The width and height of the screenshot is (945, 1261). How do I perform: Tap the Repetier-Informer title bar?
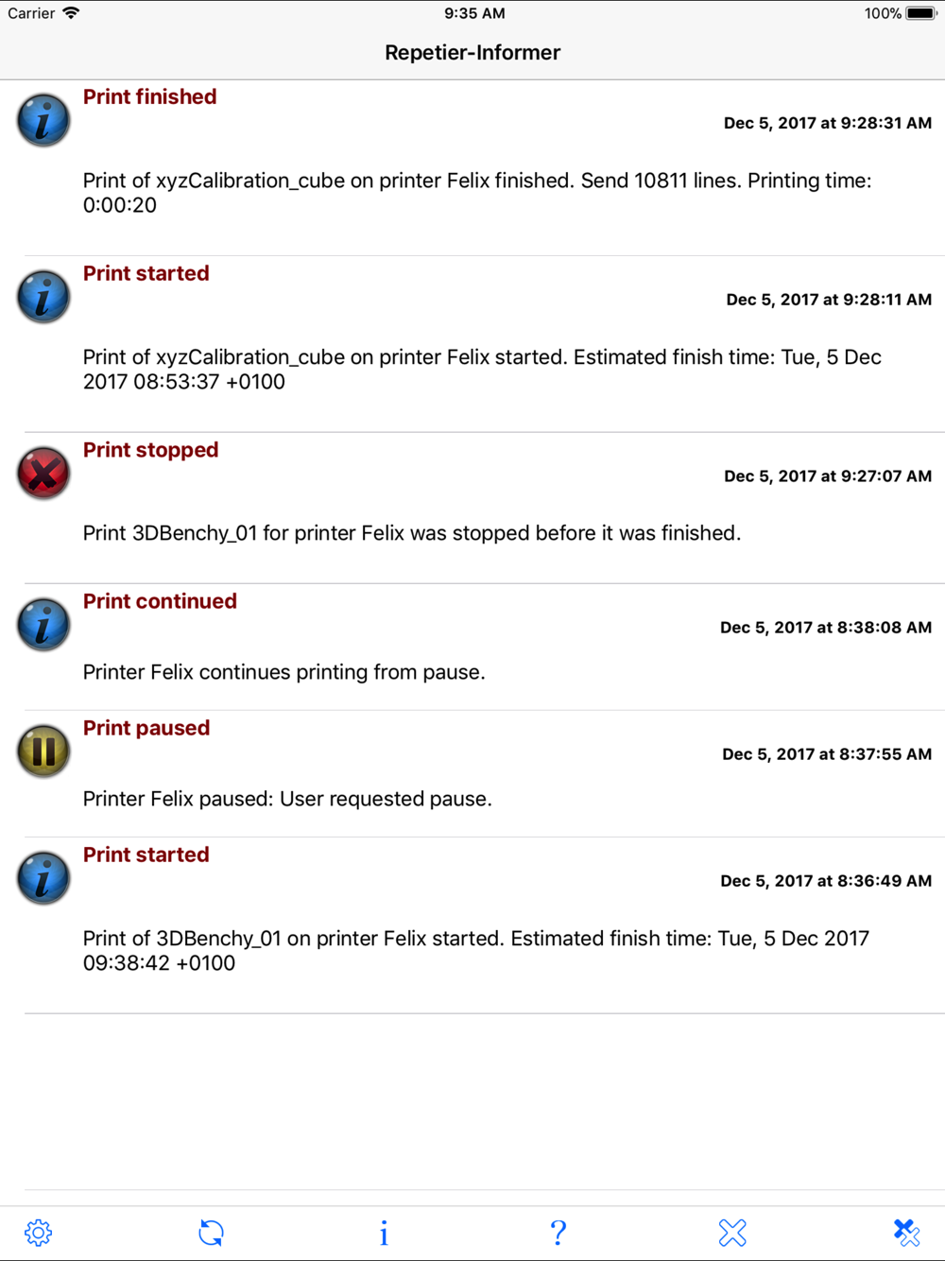point(472,53)
